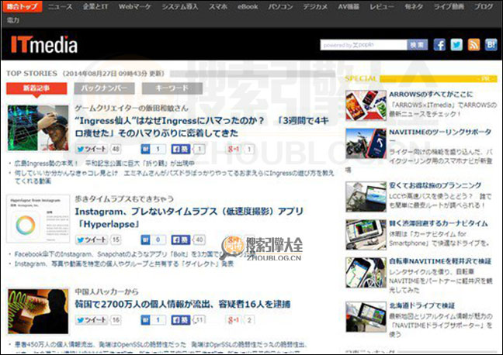Open NAVITIMEのツーリングサポーター link

pyautogui.click(x=440, y=132)
